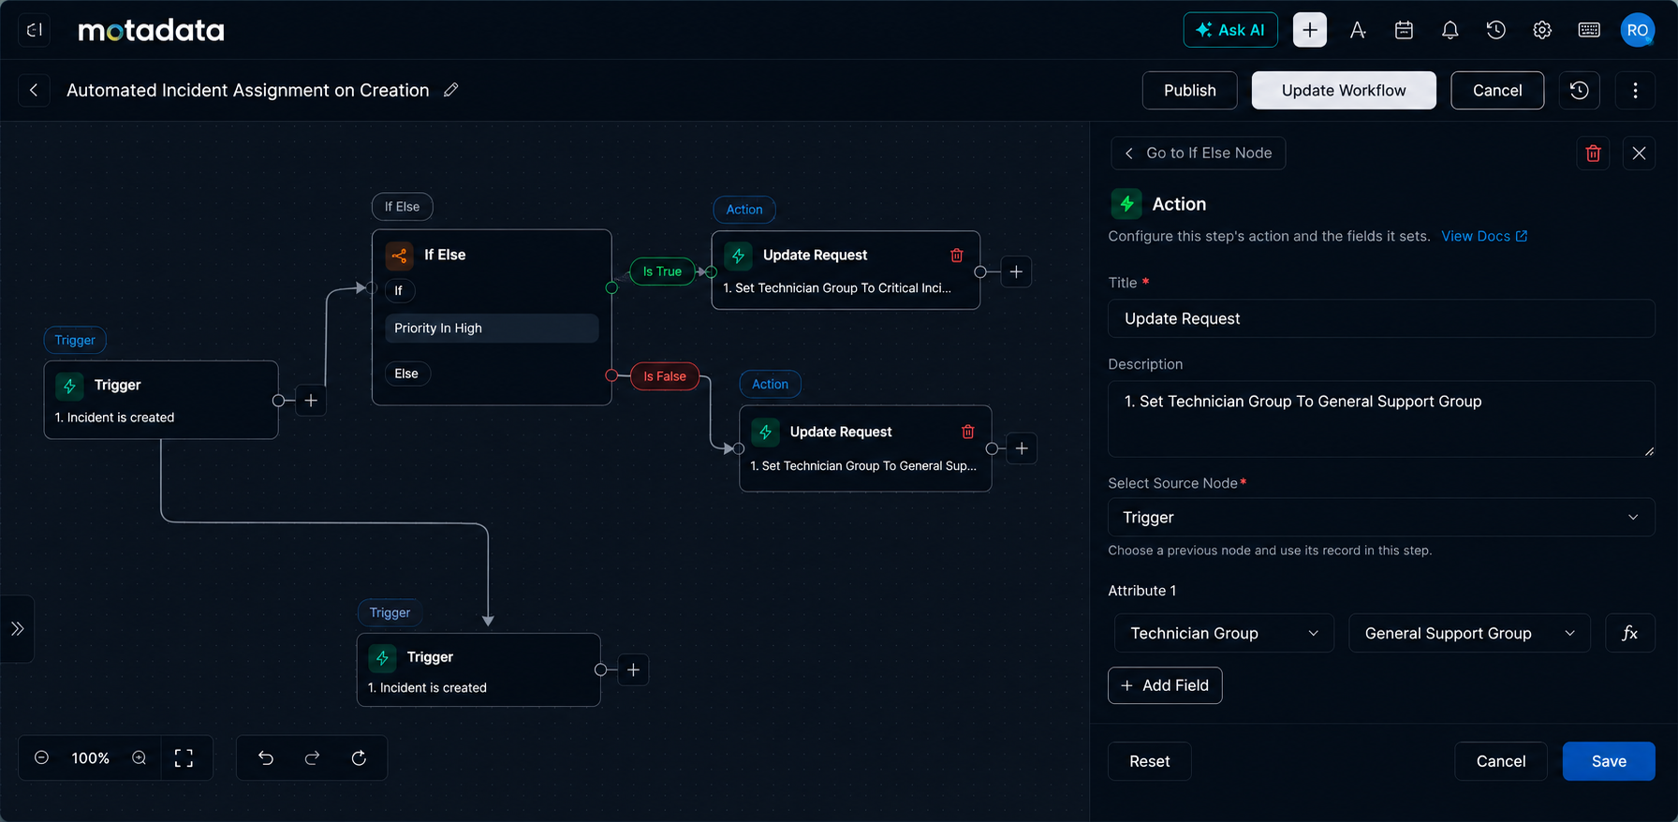The image size is (1678, 822).
Task: Click the 100% zoom level
Action: pyautogui.click(x=91, y=757)
